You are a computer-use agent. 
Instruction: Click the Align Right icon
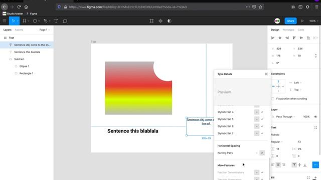click(x=287, y=38)
